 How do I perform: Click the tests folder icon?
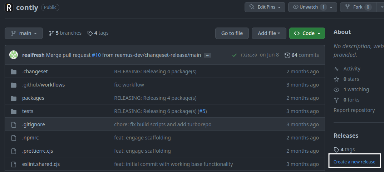pyautogui.click(x=14, y=111)
